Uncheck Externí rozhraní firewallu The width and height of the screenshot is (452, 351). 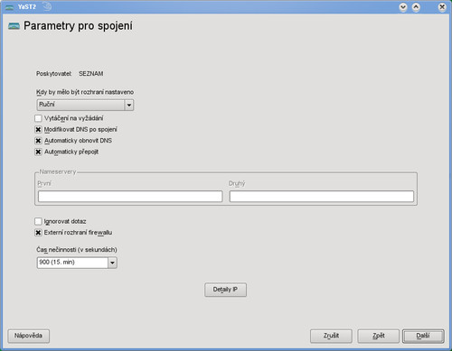coord(38,233)
